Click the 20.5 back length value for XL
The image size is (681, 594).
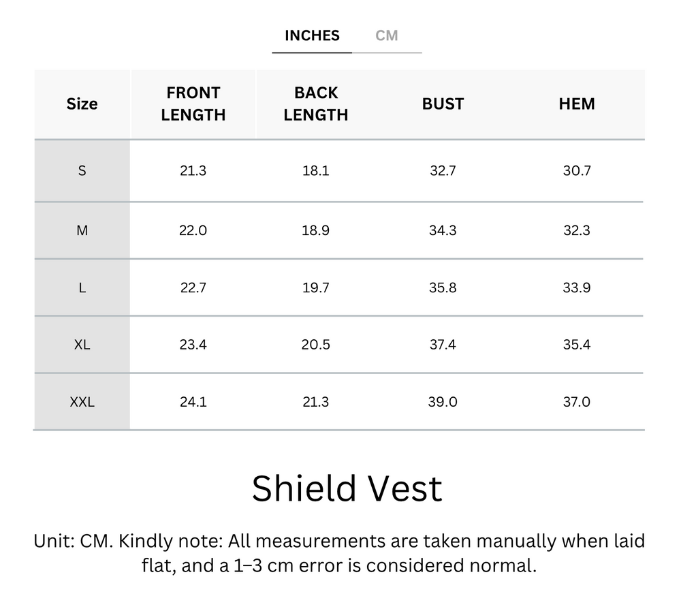(x=316, y=345)
